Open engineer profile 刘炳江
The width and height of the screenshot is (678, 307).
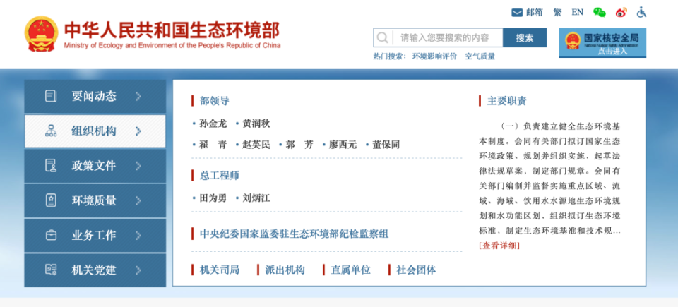click(x=256, y=198)
